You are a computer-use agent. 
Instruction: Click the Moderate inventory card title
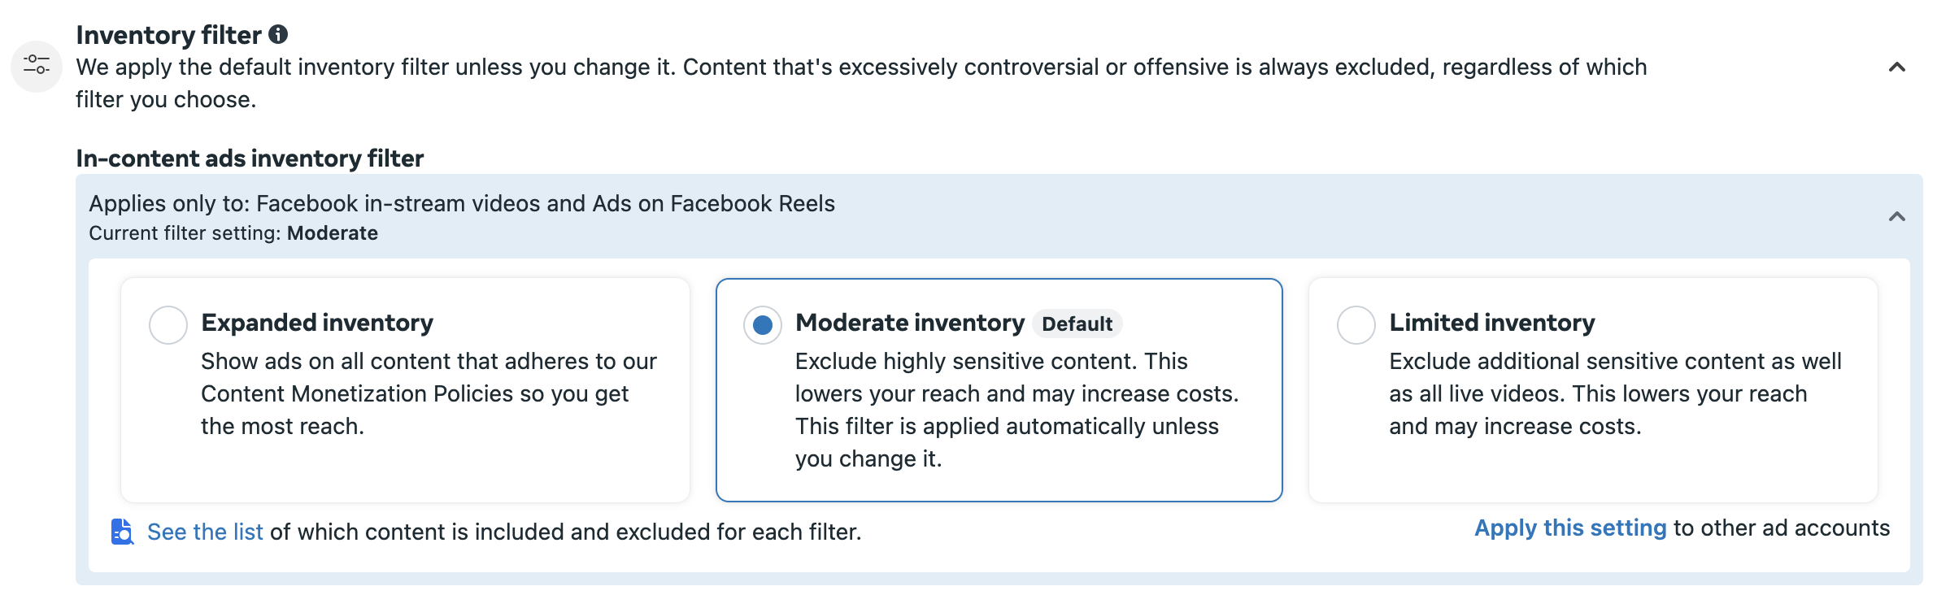pos(909,323)
